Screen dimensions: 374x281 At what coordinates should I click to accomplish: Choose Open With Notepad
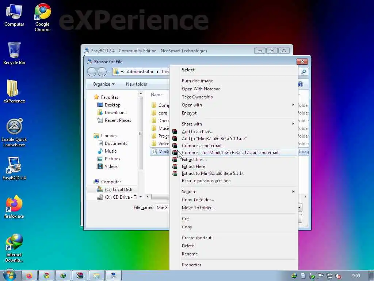234,89
